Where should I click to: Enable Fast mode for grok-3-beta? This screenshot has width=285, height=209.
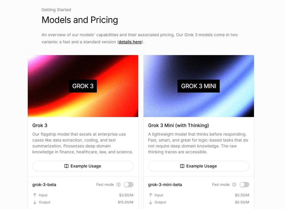pos(128,185)
